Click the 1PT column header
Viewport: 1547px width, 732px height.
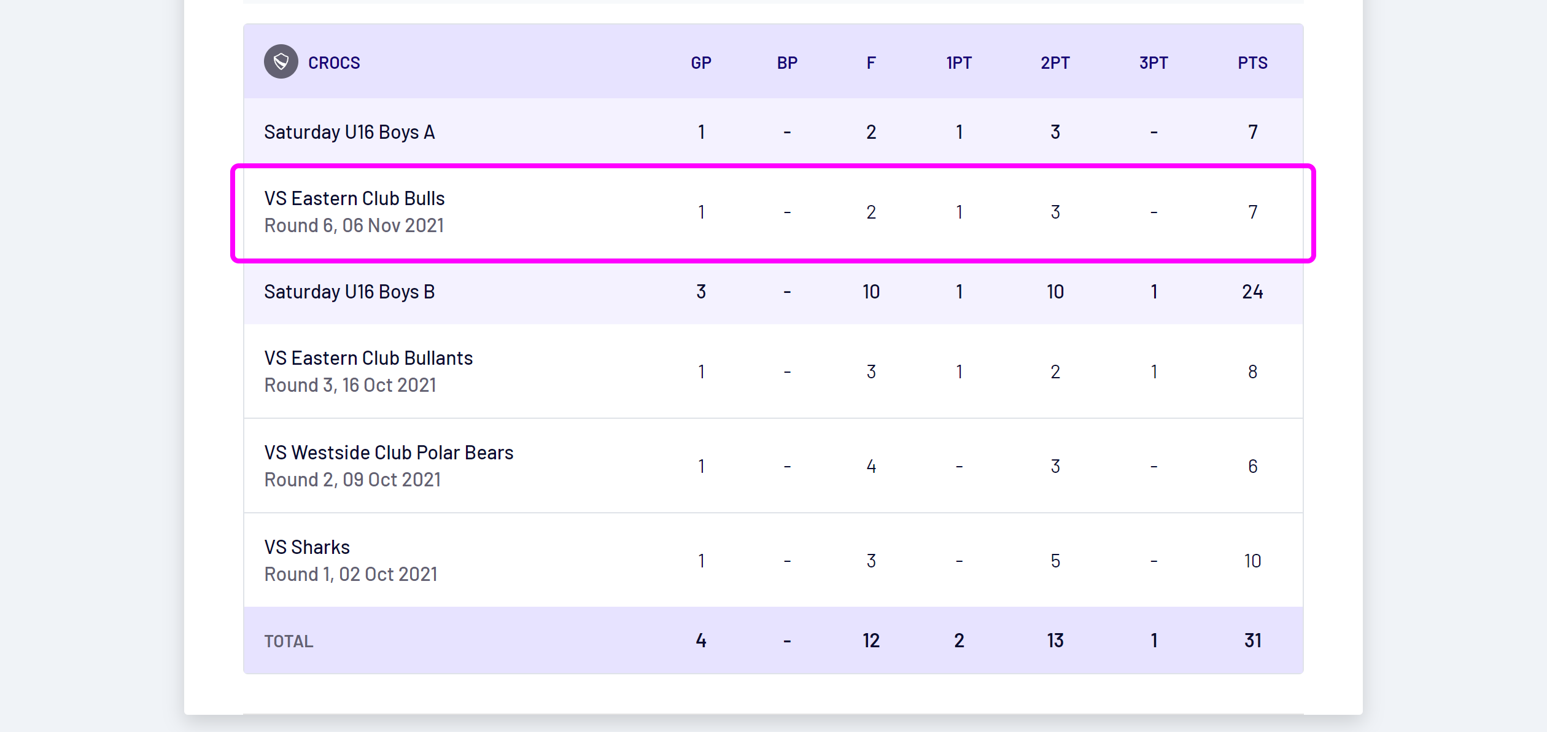(x=959, y=63)
